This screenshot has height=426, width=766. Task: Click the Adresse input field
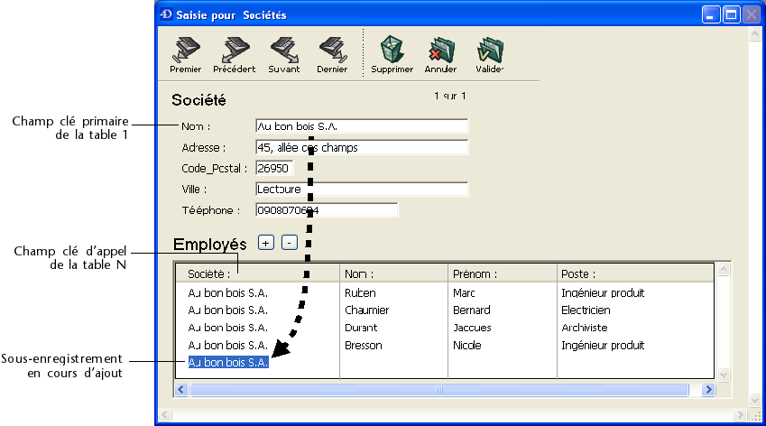tap(362, 147)
